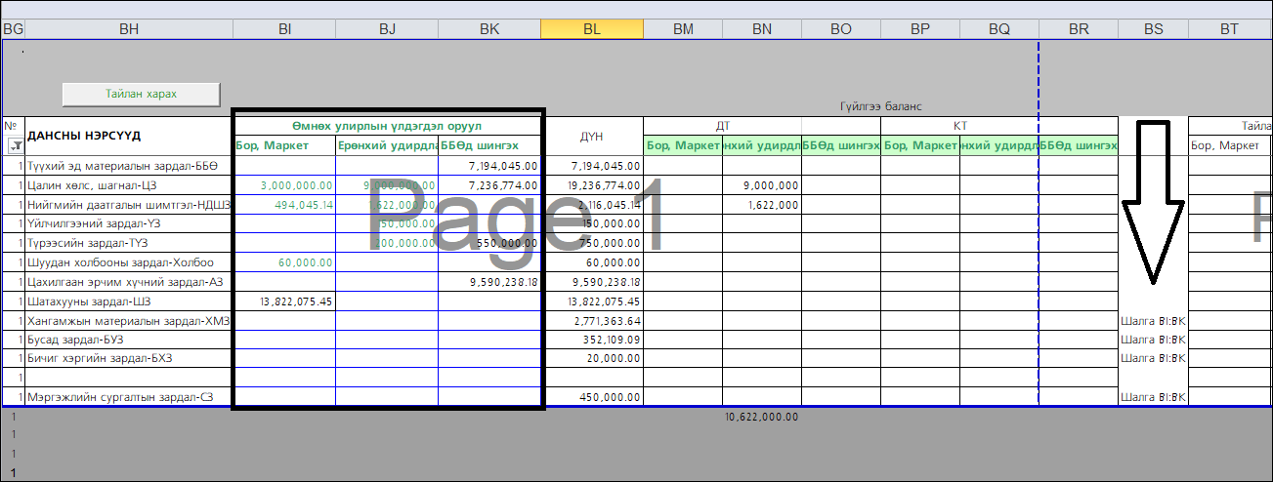The width and height of the screenshot is (1273, 482).
Task: Select the ДТ group header cell
Action: (723, 126)
